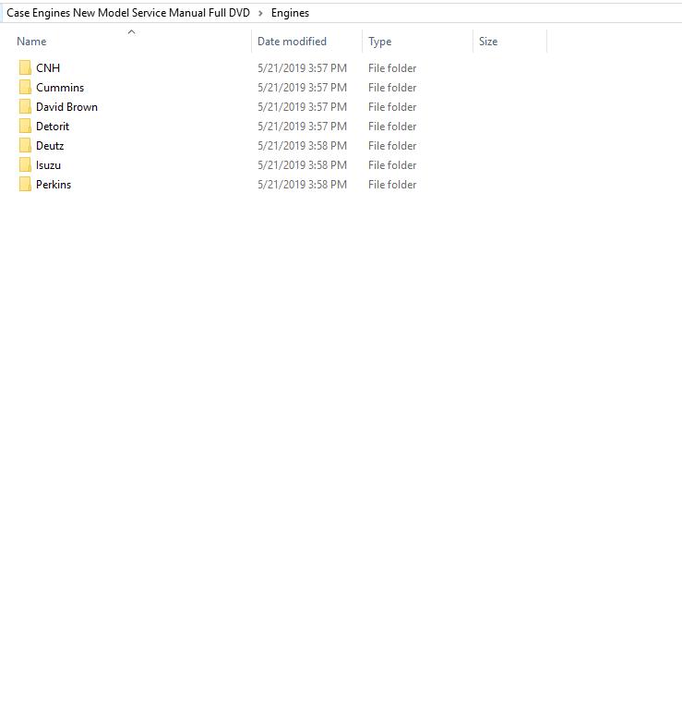This screenshot has width=682, height=713.
Task: Select the Isuzu folder icon
Action: (x=25, y=165)
